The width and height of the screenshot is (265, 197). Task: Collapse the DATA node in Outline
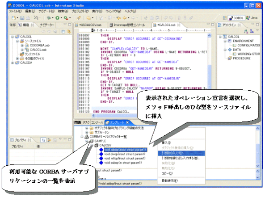pyautogui.click(x=225, y=50)
